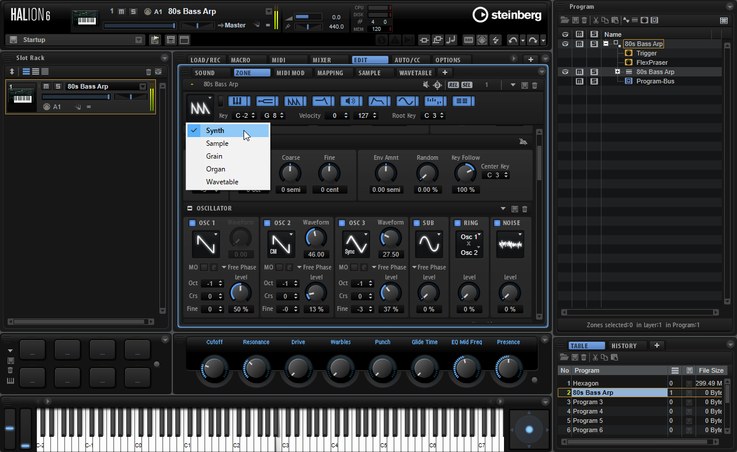Click paste icon in Program tree toolbar
Image resolution: width=737 pixels, height=452 pixels.
coord(615,20)
